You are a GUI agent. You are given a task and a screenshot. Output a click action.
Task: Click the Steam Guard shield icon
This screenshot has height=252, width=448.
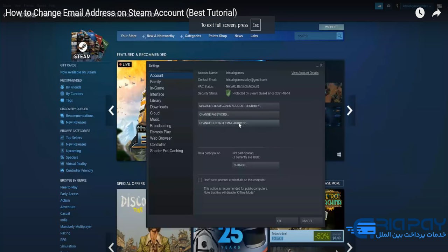[x=228, y=93]
